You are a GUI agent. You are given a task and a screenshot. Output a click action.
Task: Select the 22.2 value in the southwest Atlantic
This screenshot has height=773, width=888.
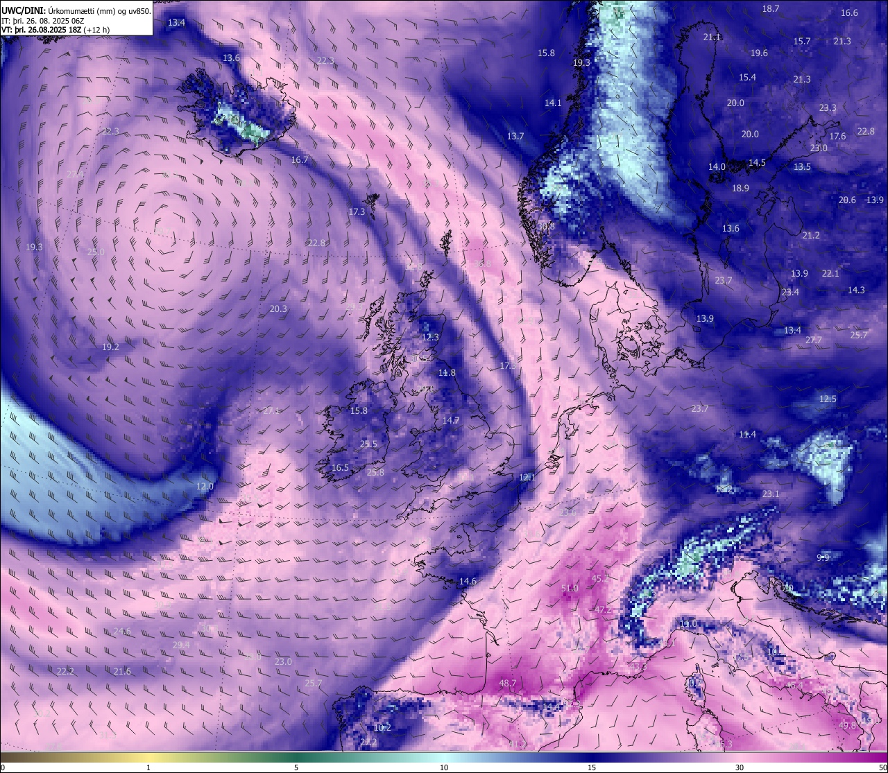coord(65,672)
